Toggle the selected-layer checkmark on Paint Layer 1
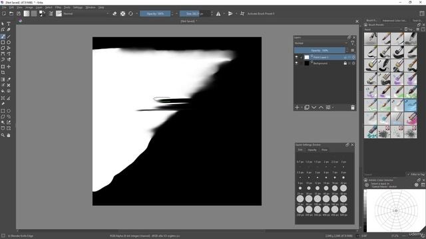The height and width of the screenshot is (239, 426). 302,57
